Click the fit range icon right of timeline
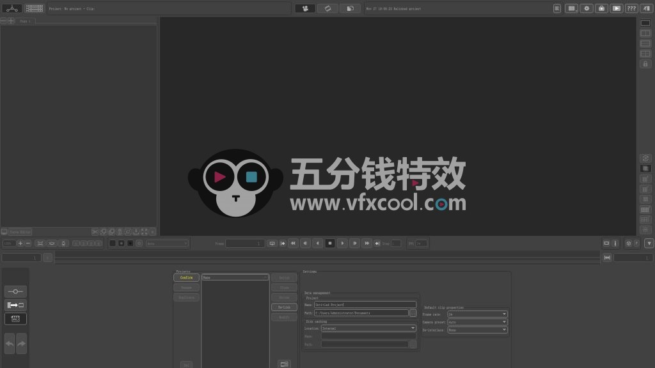Image resolution: width=655 pixels, height=368 pixels. click(x=607, y=258)
